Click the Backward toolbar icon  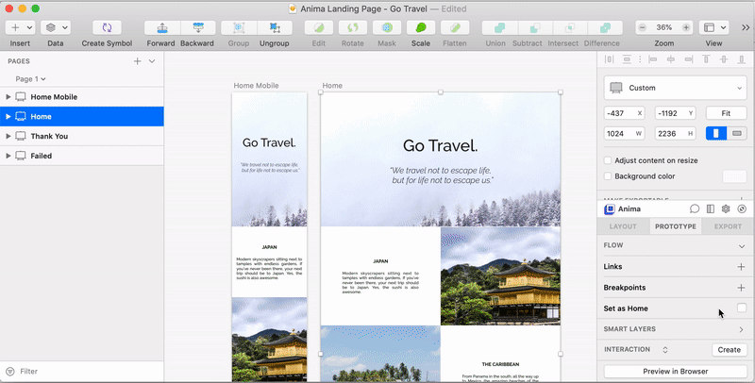[197, 28]
